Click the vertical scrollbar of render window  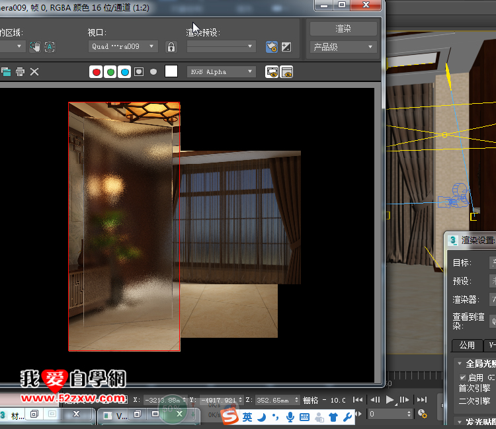click(378, 235)
